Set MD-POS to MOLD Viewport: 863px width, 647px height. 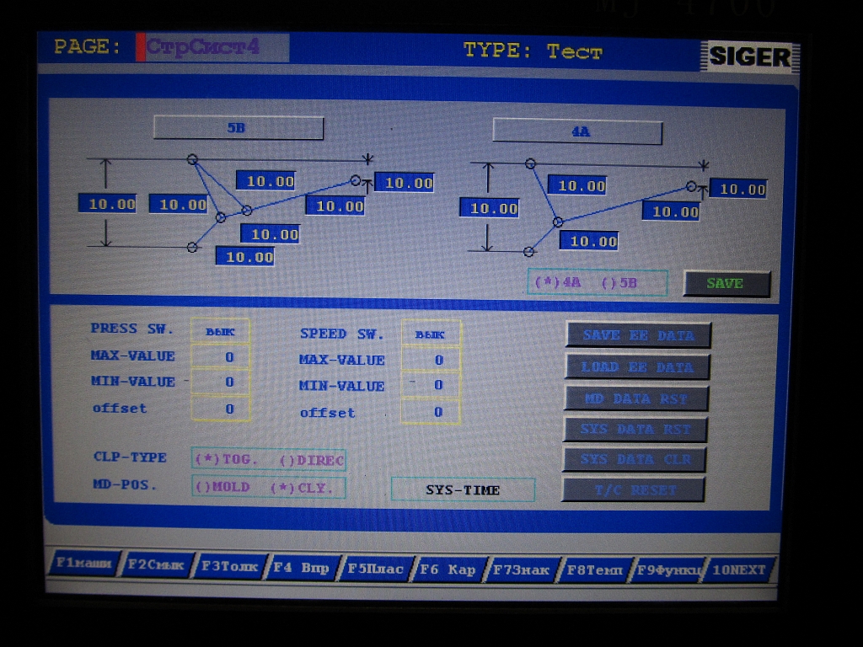222,488
